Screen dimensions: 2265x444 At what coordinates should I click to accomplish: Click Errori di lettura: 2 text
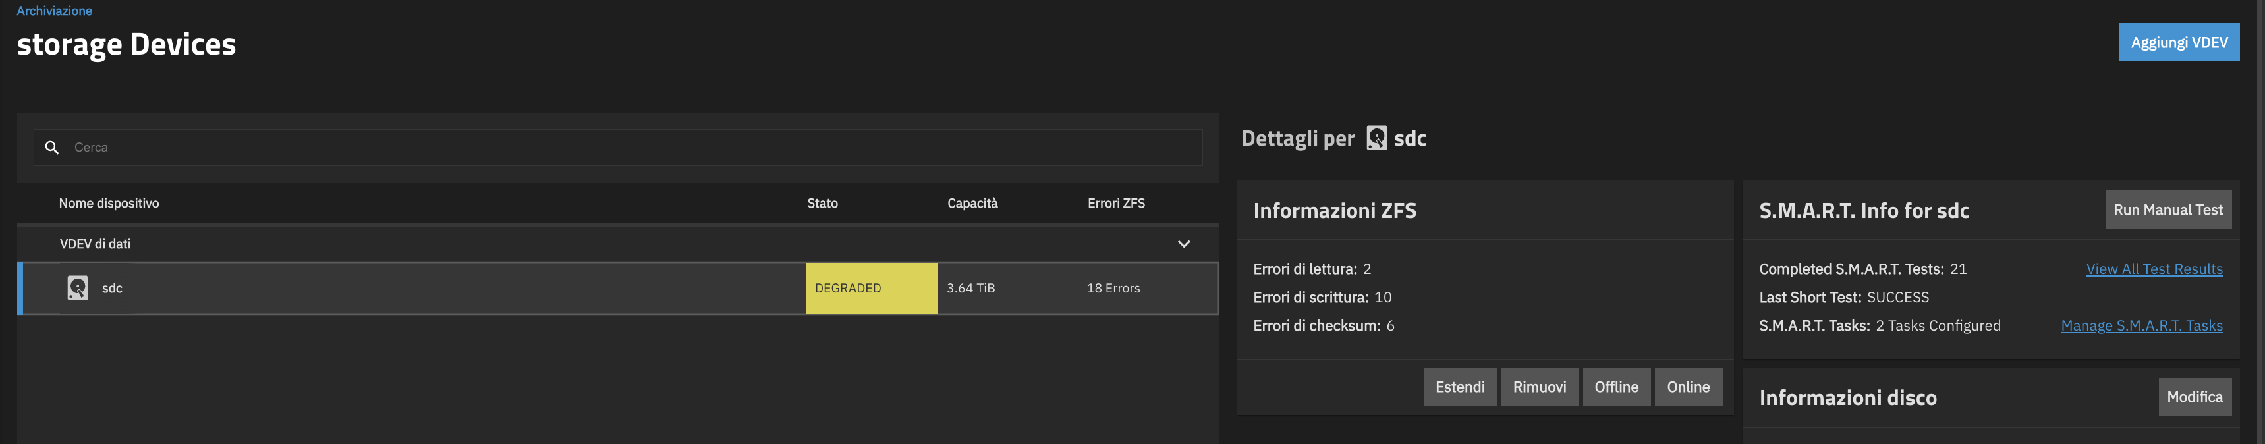point(1312,269)
